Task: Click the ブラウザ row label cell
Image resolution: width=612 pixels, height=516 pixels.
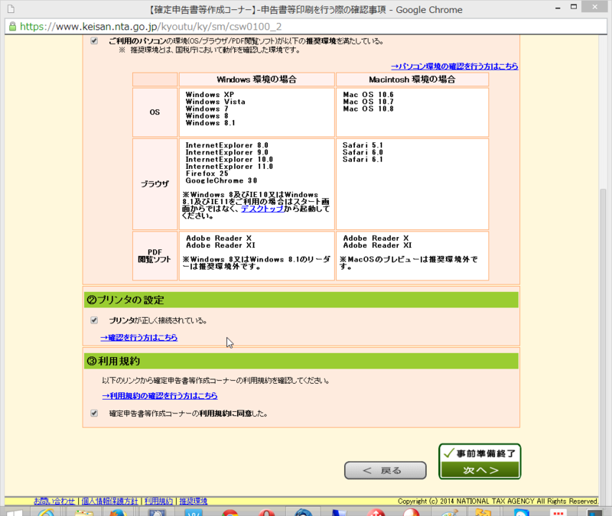Action: pos(155,184)
